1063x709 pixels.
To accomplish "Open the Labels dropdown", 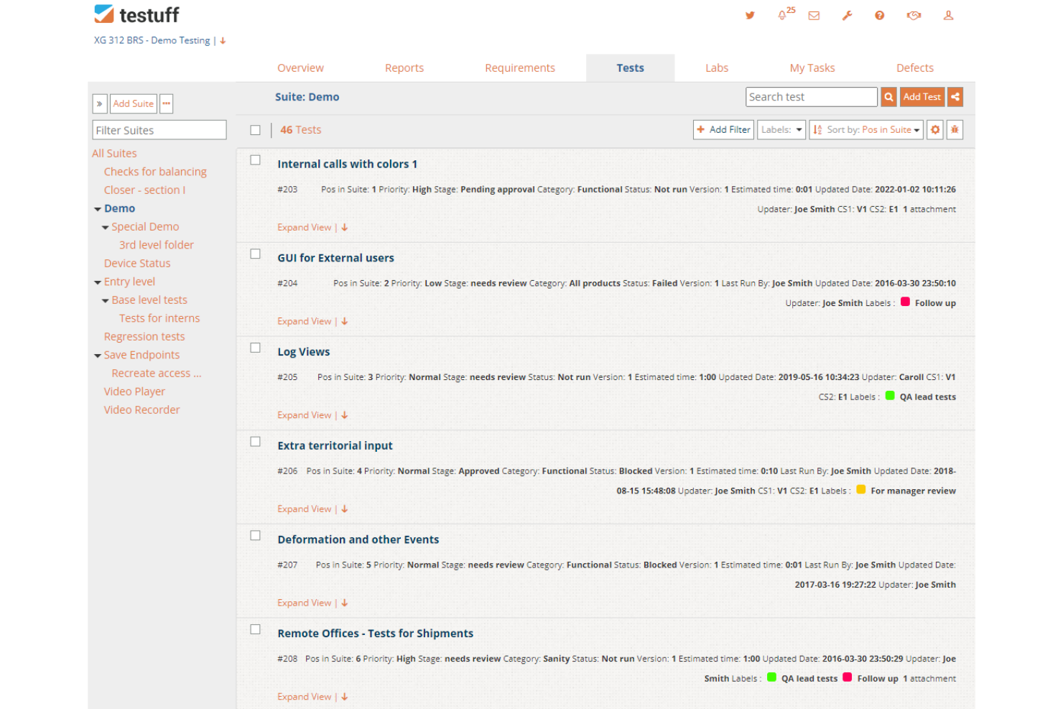I will coord(781,129).
